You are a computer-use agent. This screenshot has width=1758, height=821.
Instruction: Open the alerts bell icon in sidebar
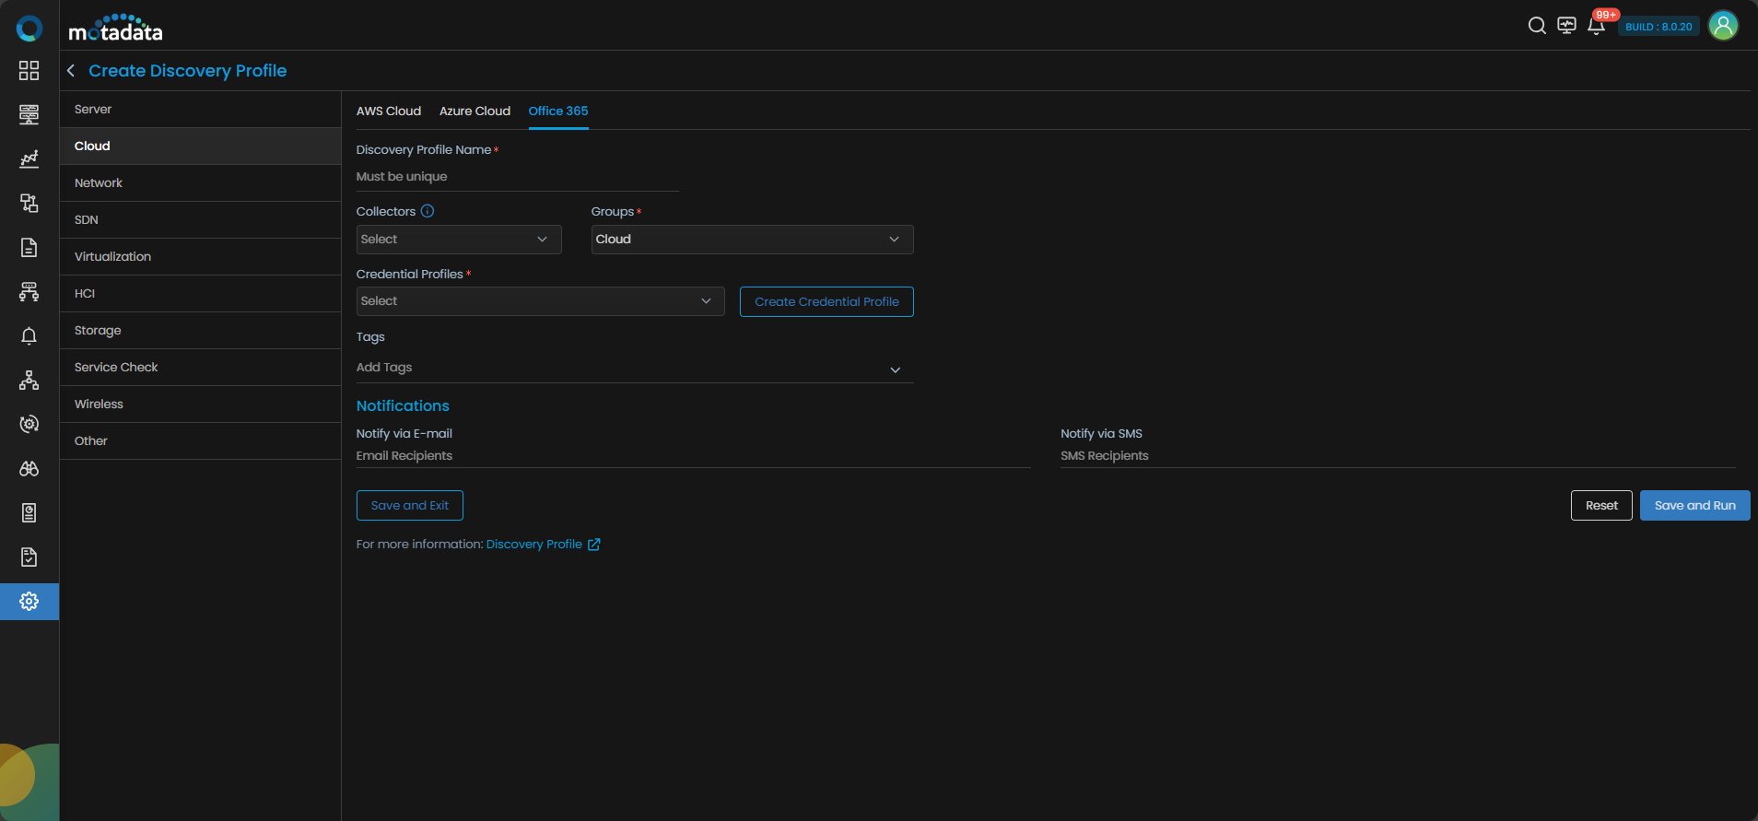click(29, 335)
